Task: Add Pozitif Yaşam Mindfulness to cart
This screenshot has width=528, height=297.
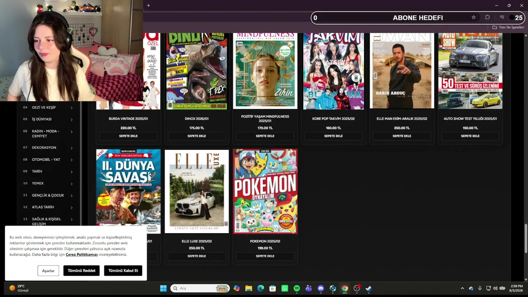Action: pos(265,136)
